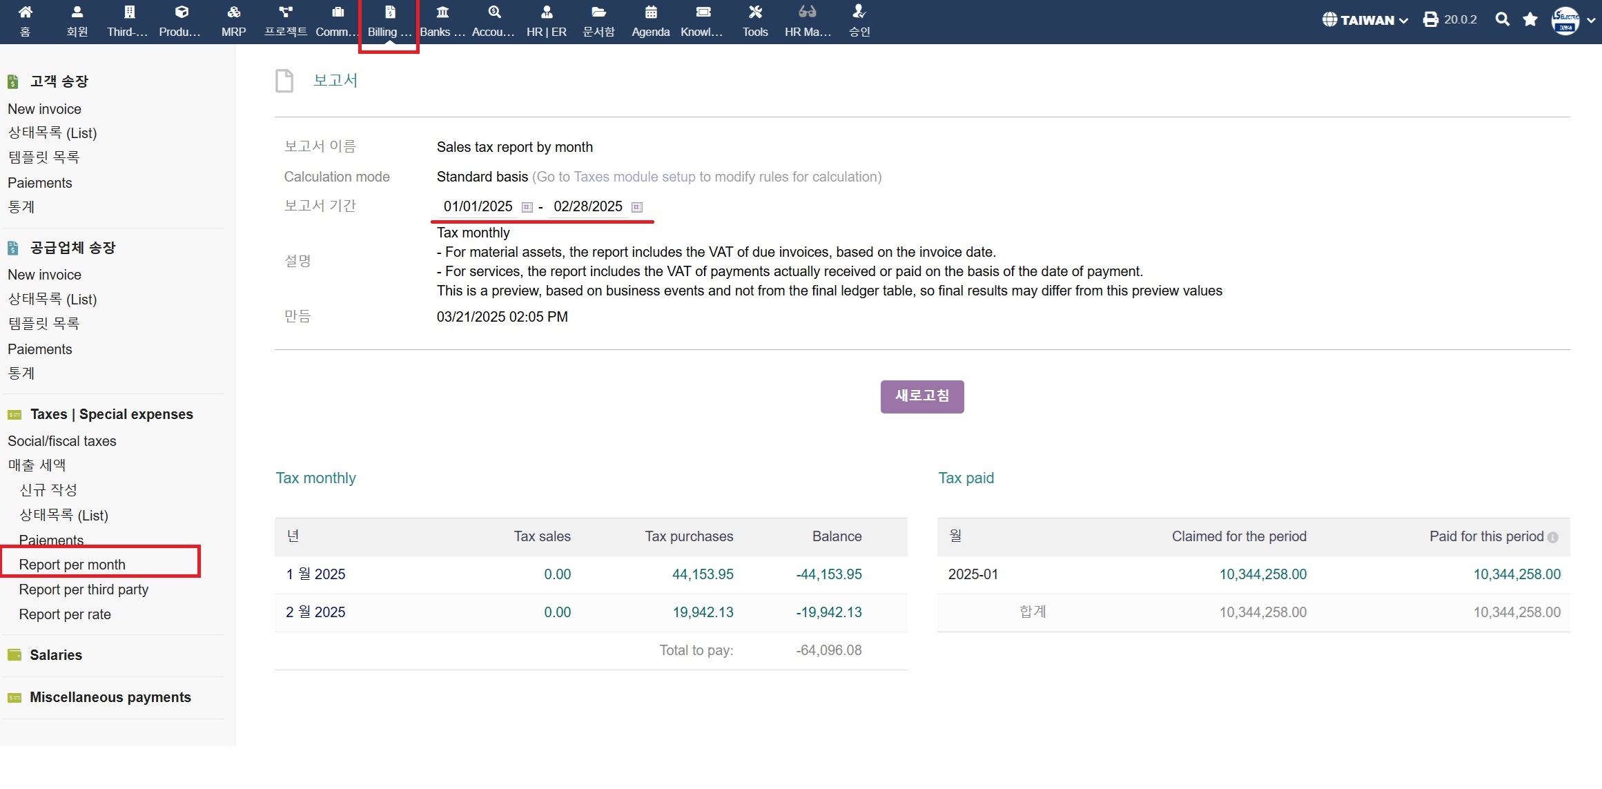Click the search magnifier icon
The width and height of the screenshot is (1602, 789).
pos(1502,19)
